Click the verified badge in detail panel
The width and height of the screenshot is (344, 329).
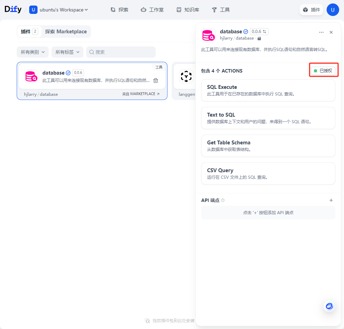point(246,32)
